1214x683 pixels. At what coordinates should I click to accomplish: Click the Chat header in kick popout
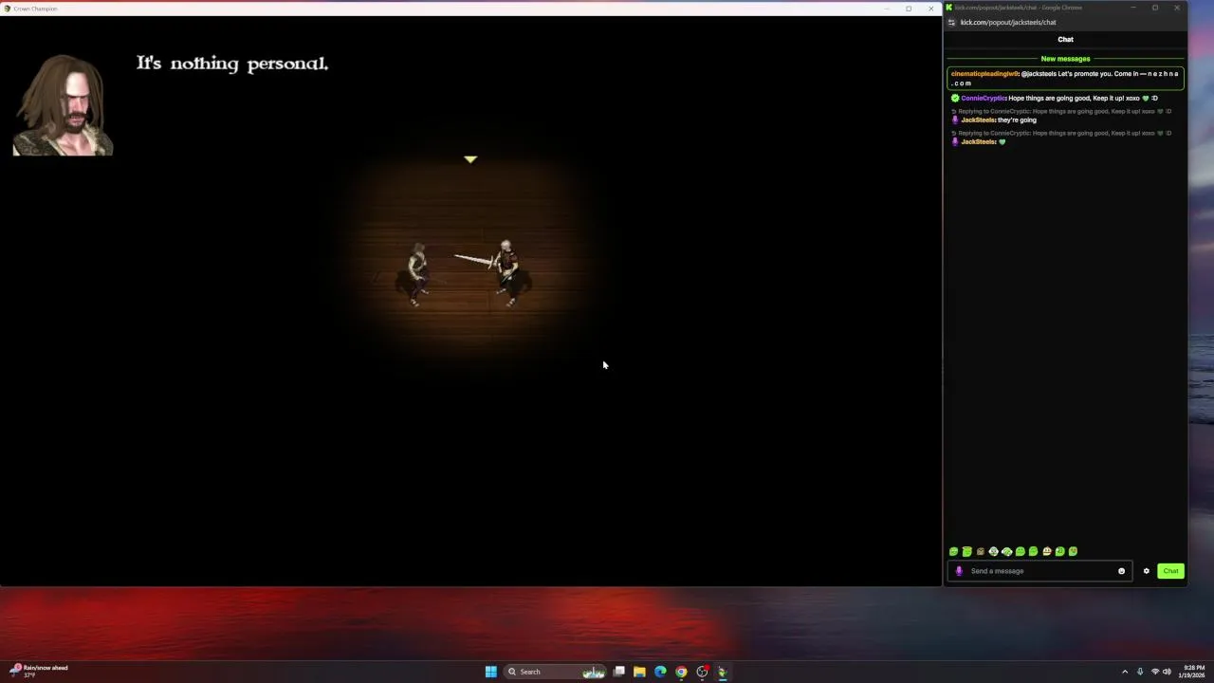1065,40
